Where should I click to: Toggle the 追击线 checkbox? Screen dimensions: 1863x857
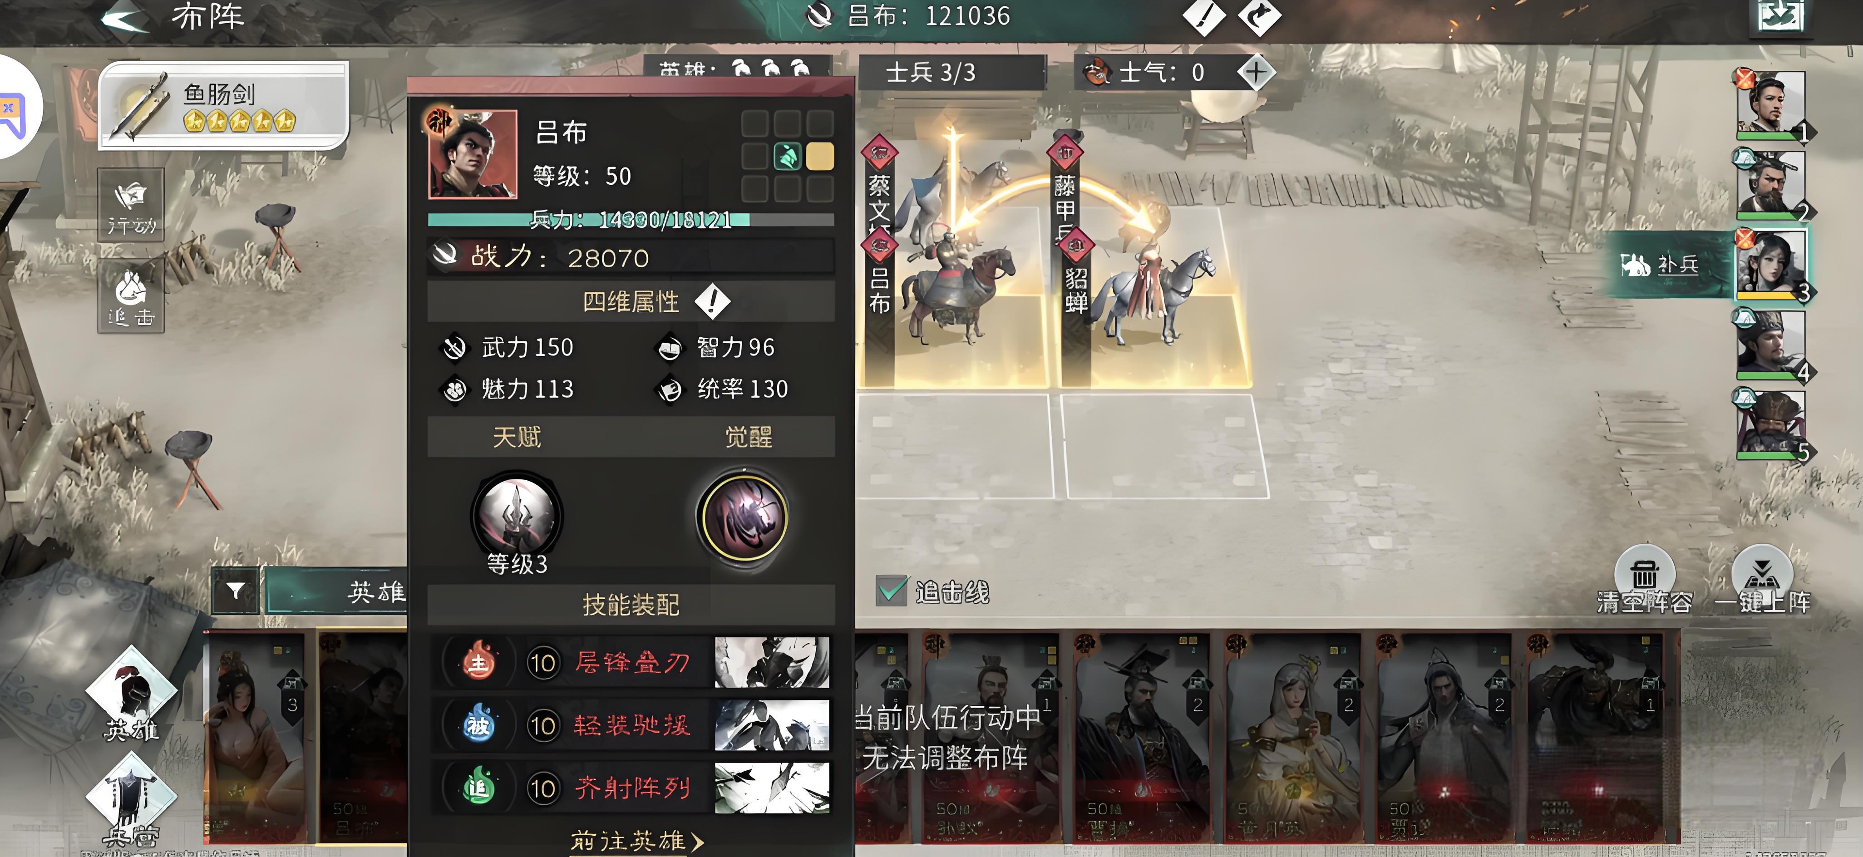click(891, 591)
